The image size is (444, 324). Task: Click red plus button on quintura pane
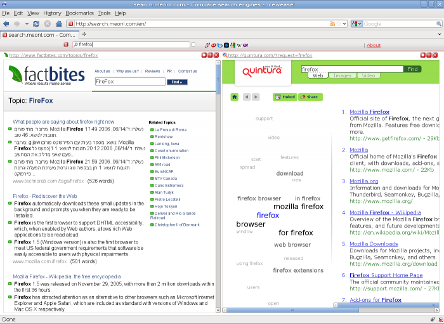click(x=429, y=55)
